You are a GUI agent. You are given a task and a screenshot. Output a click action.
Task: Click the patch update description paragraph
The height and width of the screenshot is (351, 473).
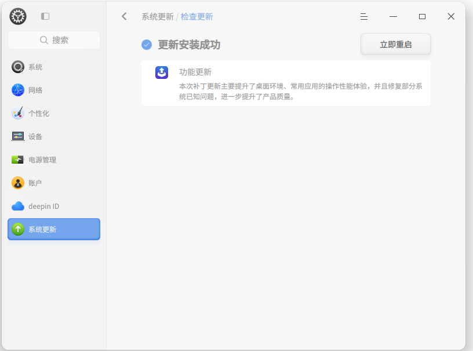click(x=300, y=92)
